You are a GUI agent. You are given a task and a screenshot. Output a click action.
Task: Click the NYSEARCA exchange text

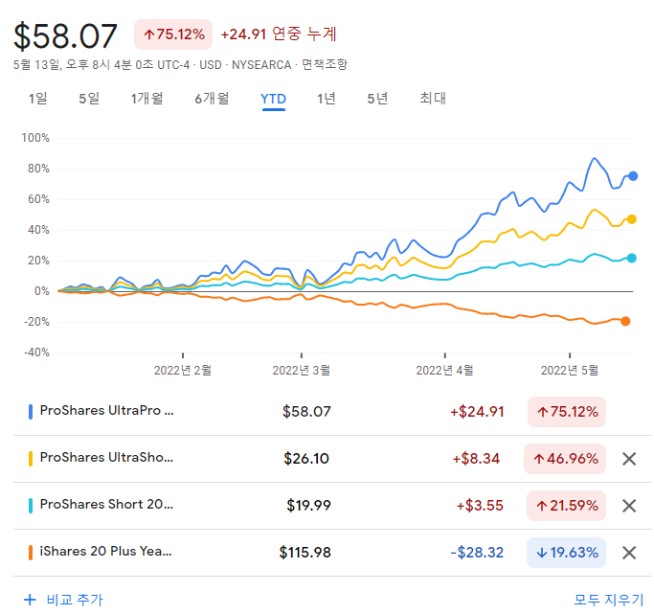point(261,65)
